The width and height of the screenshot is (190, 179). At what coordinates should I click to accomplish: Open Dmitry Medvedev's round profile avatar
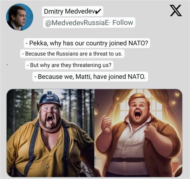20,17
